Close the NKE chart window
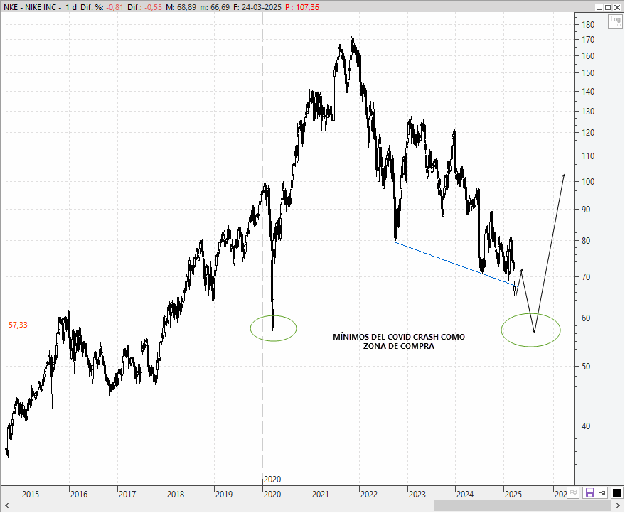The height and width of the screenshot is (513, 625). tap(617, 7)
